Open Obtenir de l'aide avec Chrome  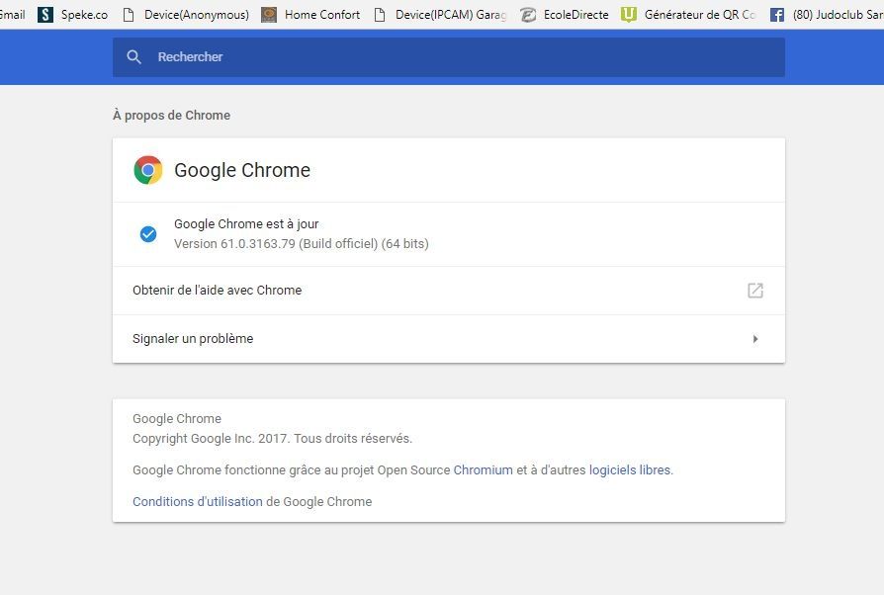(x=448, y=291)
